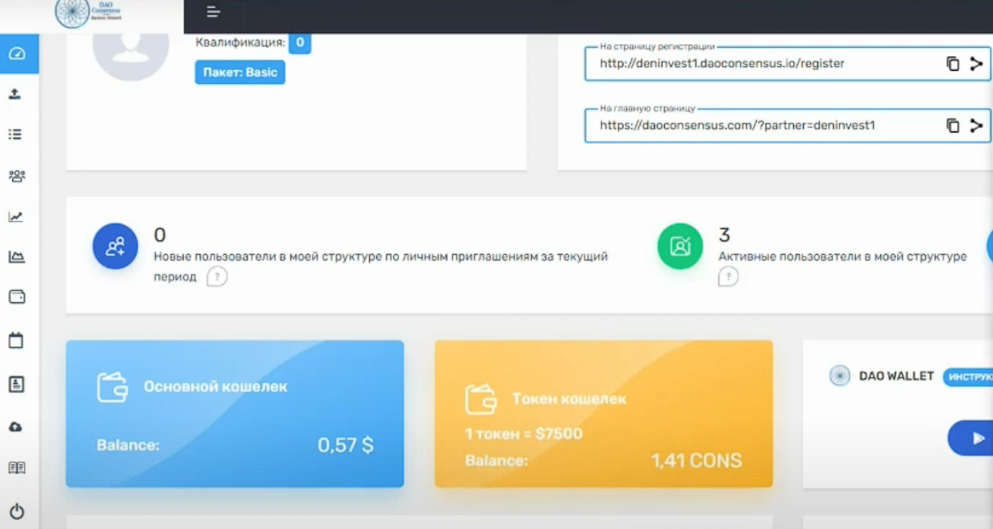Click the 1,41 CONS balance value
The width and height of the screenshot is (993, 529).
696,461
